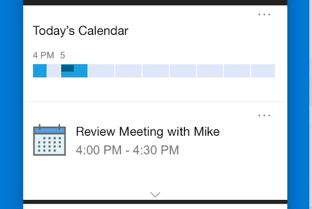Select the blue 4 PM event block
Image resolution: width=312 pixels, height=209 pixels.
40,71
